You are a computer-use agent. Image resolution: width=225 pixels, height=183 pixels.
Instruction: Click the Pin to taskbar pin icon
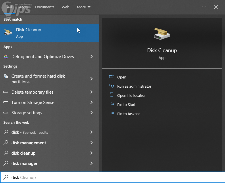111,114
